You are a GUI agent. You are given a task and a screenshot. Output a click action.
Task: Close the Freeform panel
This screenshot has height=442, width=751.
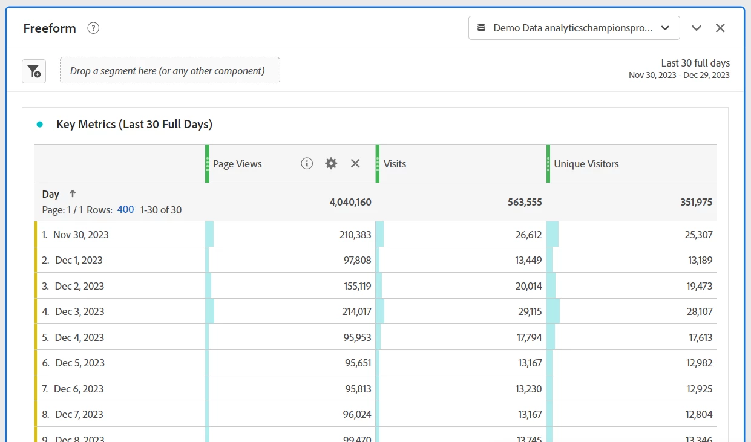pos(720,28)
